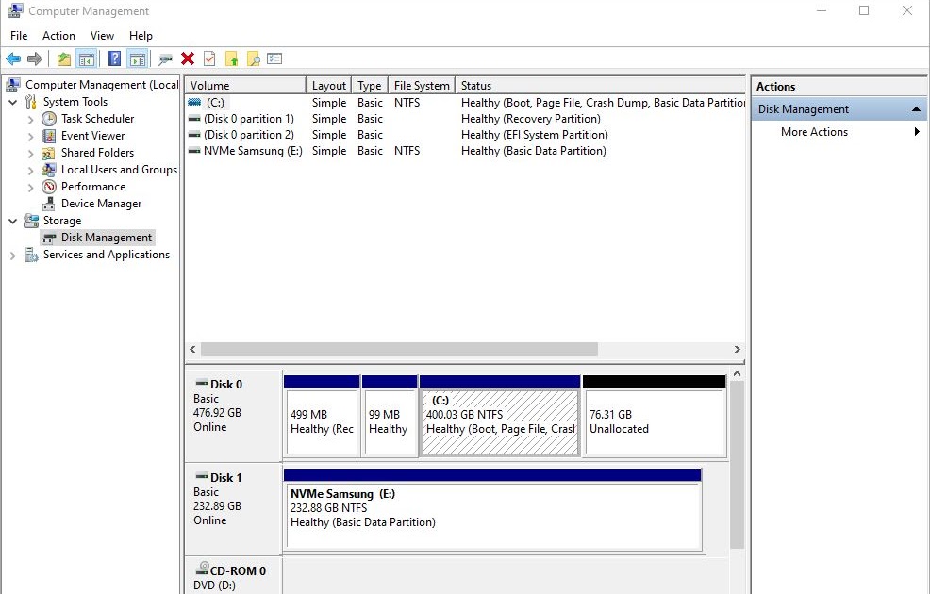Open the View menu
The image size is (930, 594).
tap(102, 35)
